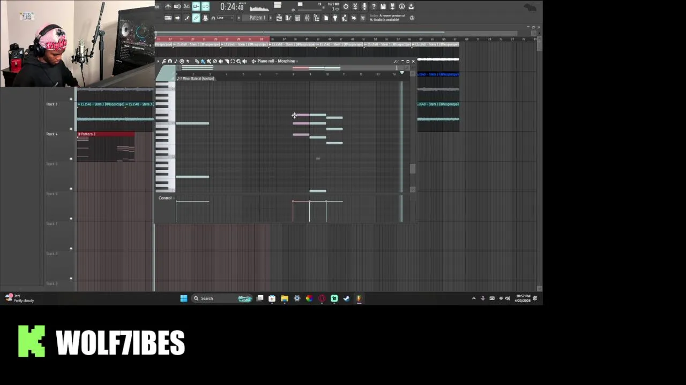Open project info icon
The height and width of the screenshot is (385, 686).
point(401,6)
